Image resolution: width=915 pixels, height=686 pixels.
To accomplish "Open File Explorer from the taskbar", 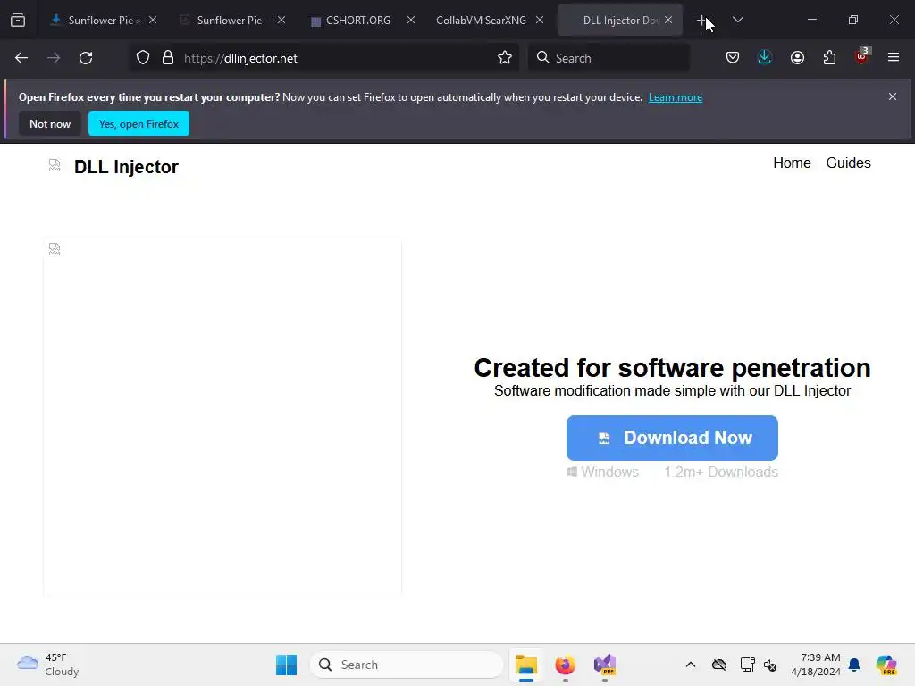I will 525,665.
